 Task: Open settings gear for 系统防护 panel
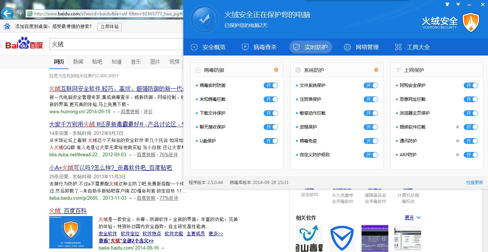pyautogui.click(x=376, y=70)
